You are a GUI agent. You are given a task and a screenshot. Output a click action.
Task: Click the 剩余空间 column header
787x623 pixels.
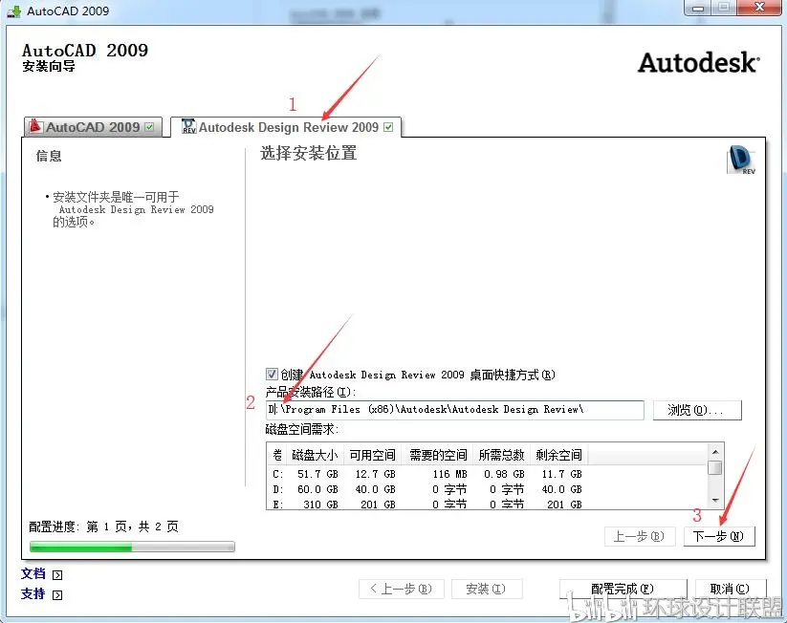[x=558, y=455]
